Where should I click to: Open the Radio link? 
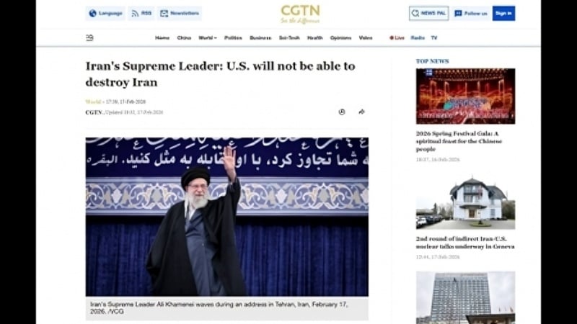click(418, 38)
